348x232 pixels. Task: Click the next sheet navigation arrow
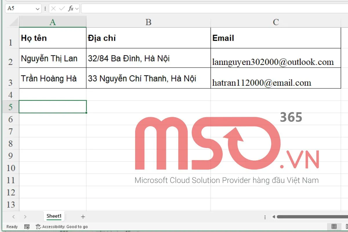tap(26, 216)
